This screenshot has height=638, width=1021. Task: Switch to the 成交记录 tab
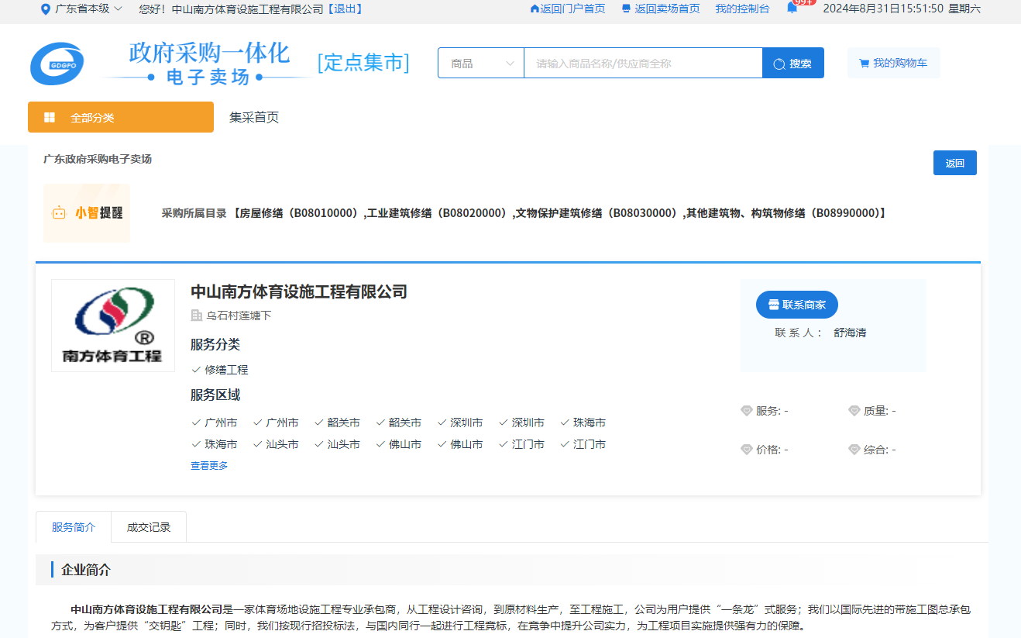(x=149, y=527)
